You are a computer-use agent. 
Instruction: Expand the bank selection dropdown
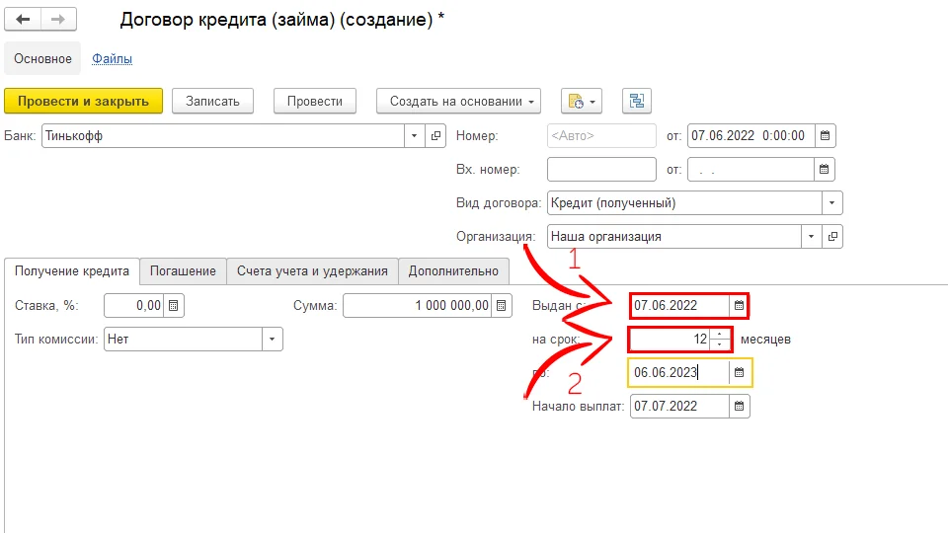pos(415,136)
